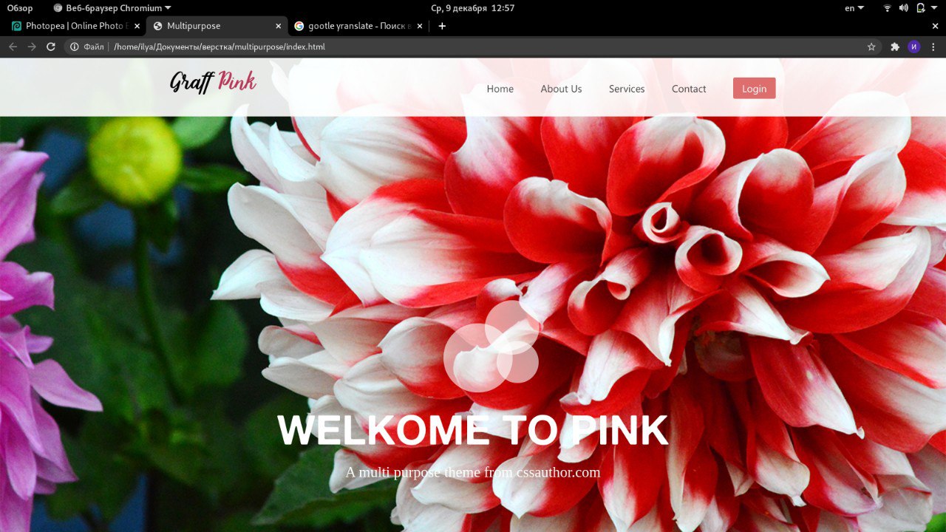
Task: Open the extensions puzzle icon
Action: tap(895, 47)
